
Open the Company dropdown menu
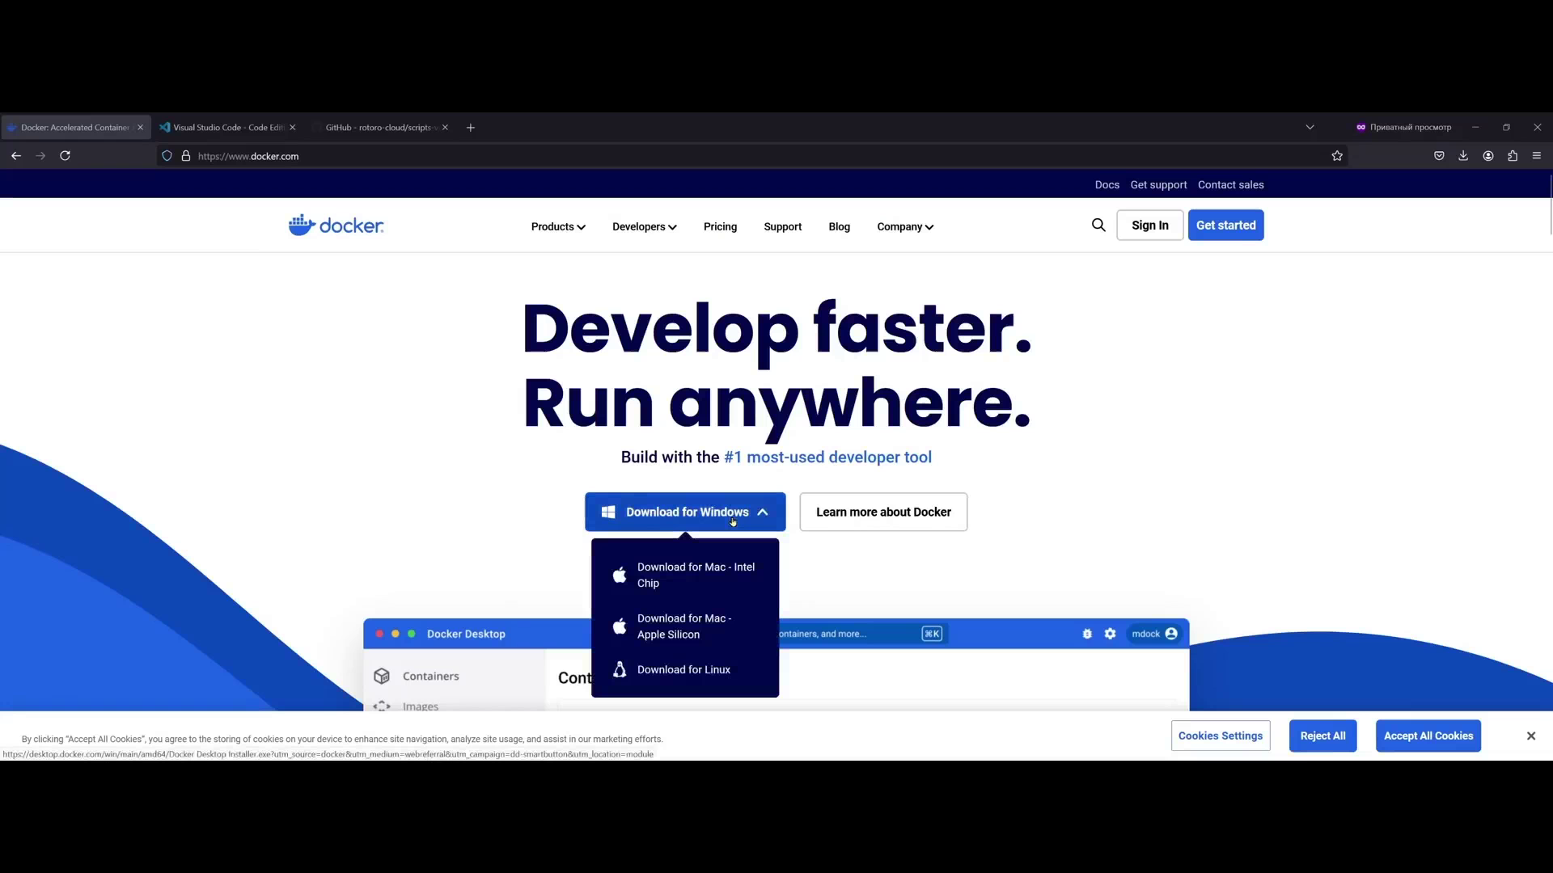(905, 227)
